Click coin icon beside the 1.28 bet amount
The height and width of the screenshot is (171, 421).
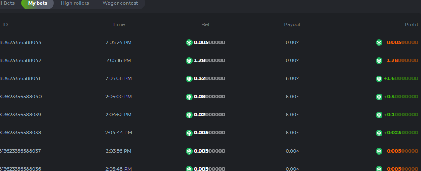click(189, 61)
